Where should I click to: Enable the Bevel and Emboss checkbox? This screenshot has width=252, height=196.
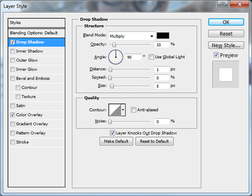click(13, 78)
